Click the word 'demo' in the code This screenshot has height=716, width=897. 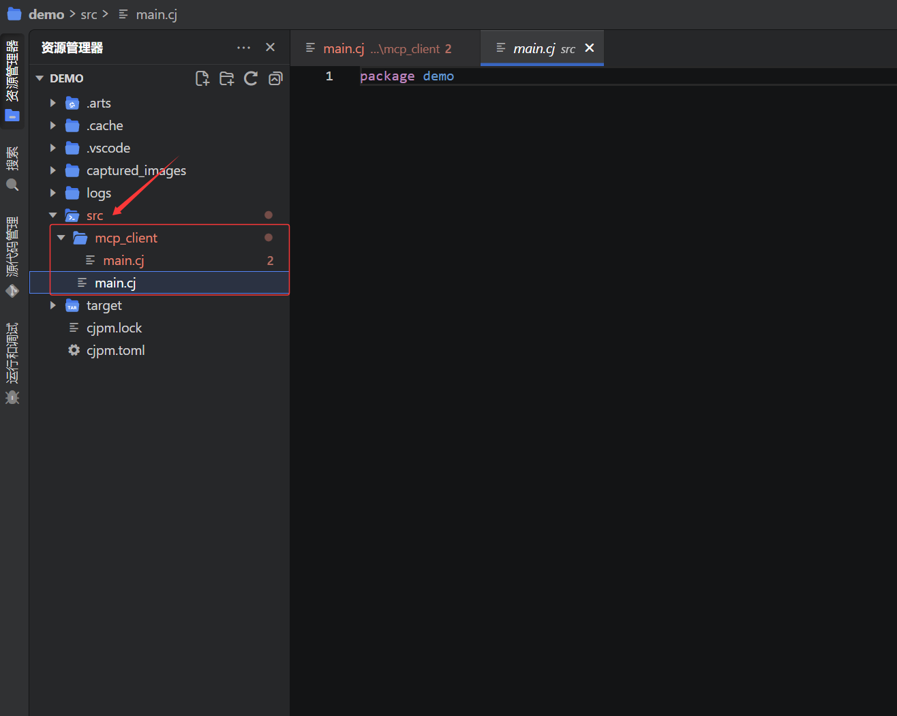(438, 76)
